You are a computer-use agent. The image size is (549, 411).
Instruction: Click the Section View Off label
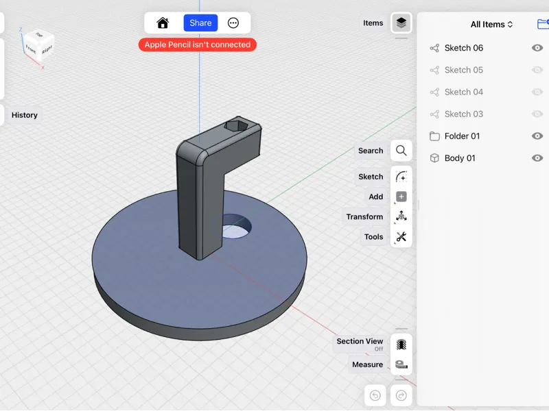coord(360,345)
